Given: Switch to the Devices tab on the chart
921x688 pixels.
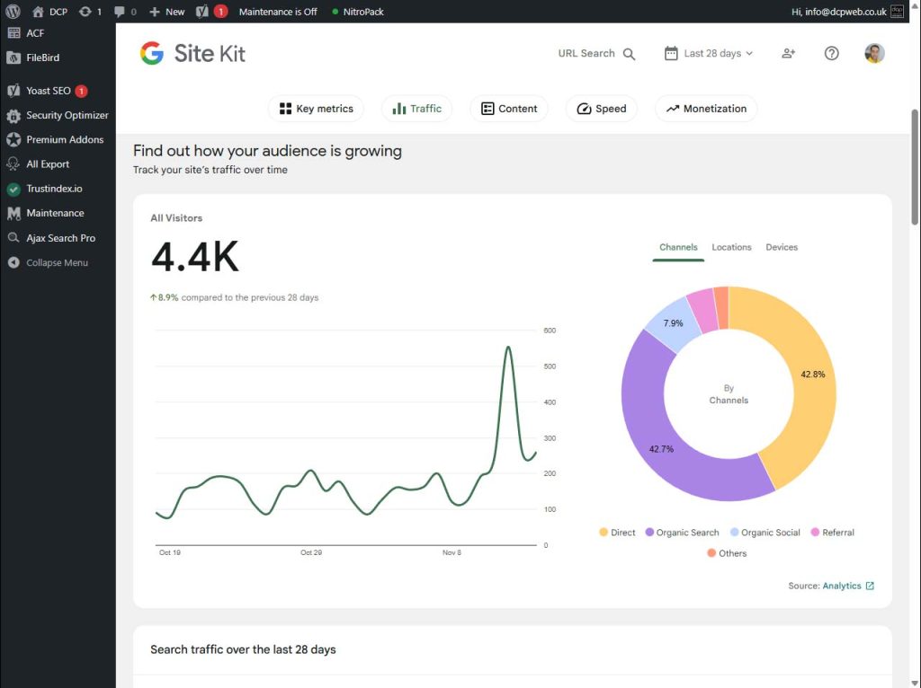Looking at the screenshot, I should 781,247.
